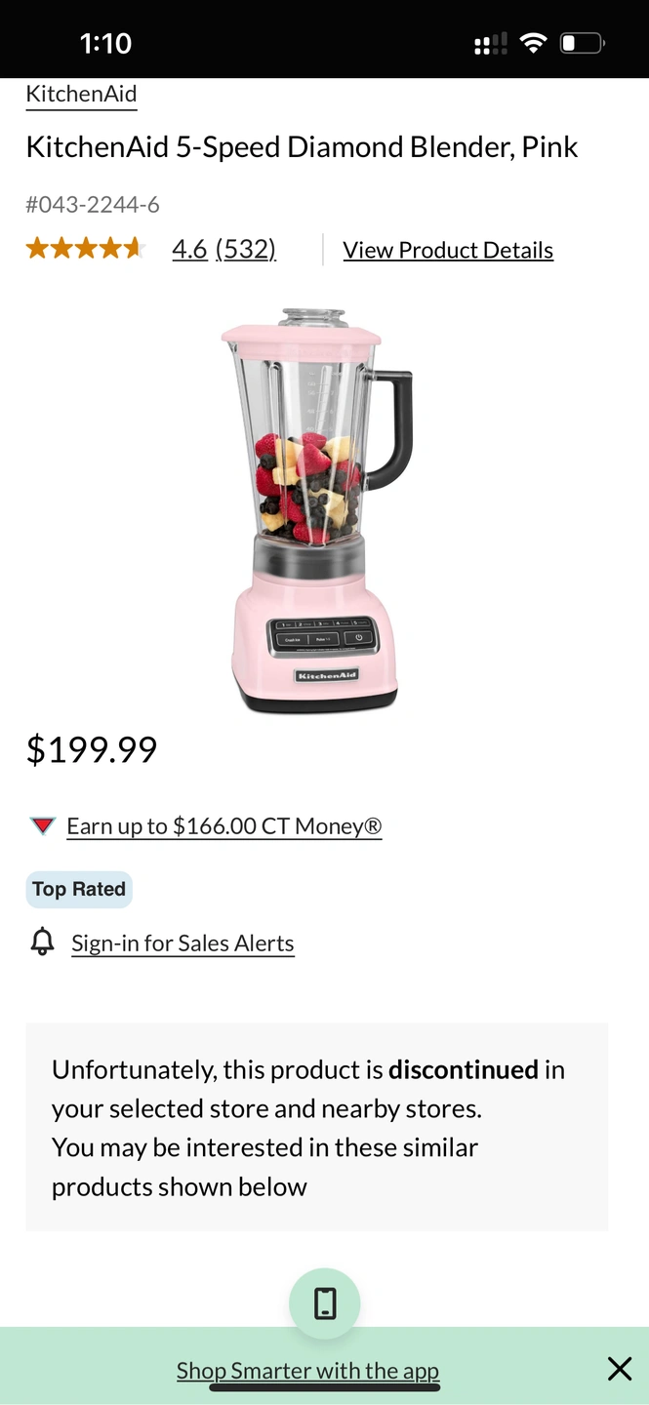
Task: Tap the 1:10 clock in status bar
Action: click(x=105, y=43)
